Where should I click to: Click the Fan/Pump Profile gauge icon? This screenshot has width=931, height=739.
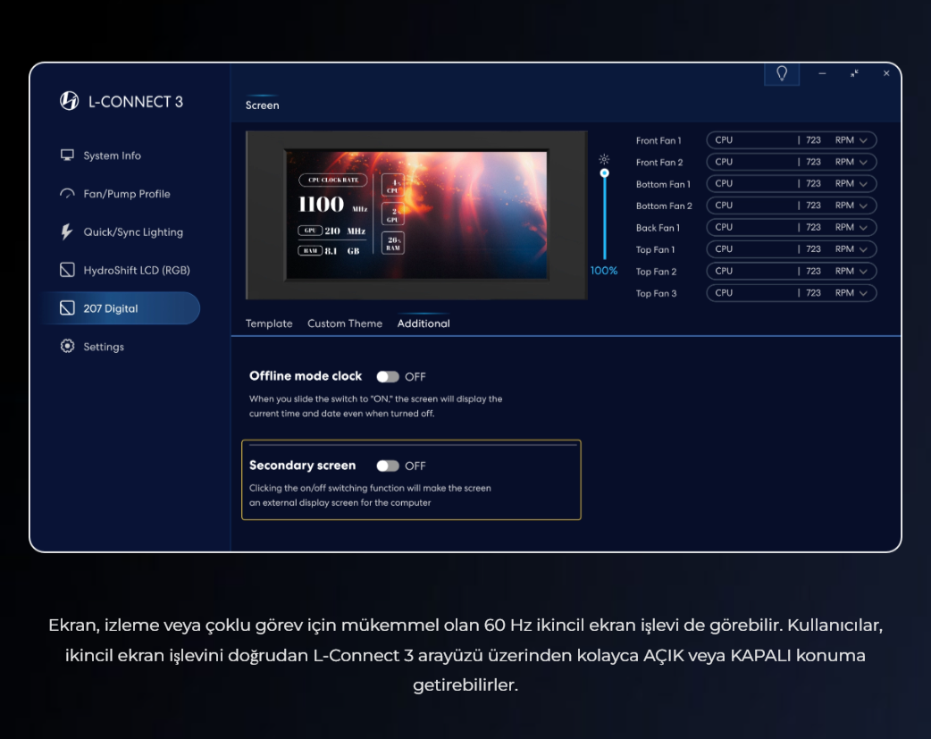tap(67, 194)
